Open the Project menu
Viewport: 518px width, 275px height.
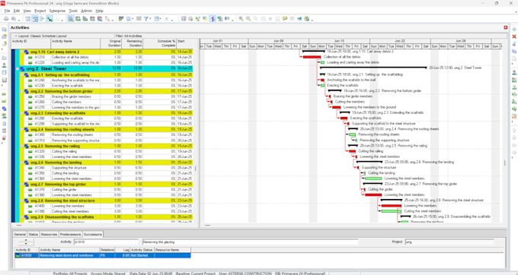coord(40,11)
